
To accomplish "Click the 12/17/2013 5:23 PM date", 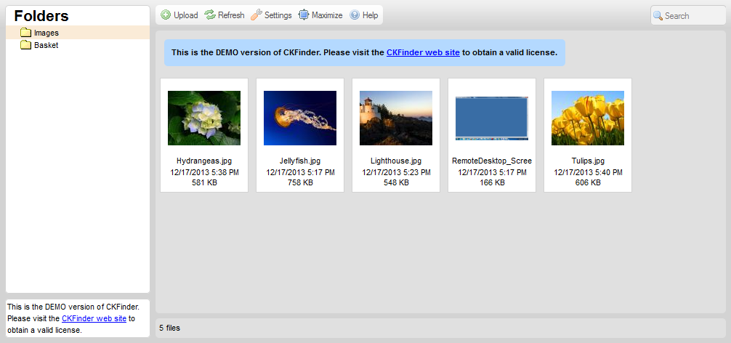I will 396,172.
